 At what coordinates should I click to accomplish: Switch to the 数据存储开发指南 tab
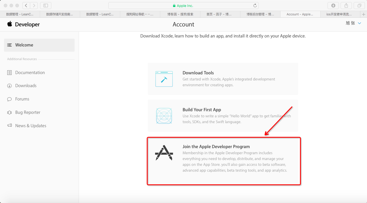(x=60, y=14)
